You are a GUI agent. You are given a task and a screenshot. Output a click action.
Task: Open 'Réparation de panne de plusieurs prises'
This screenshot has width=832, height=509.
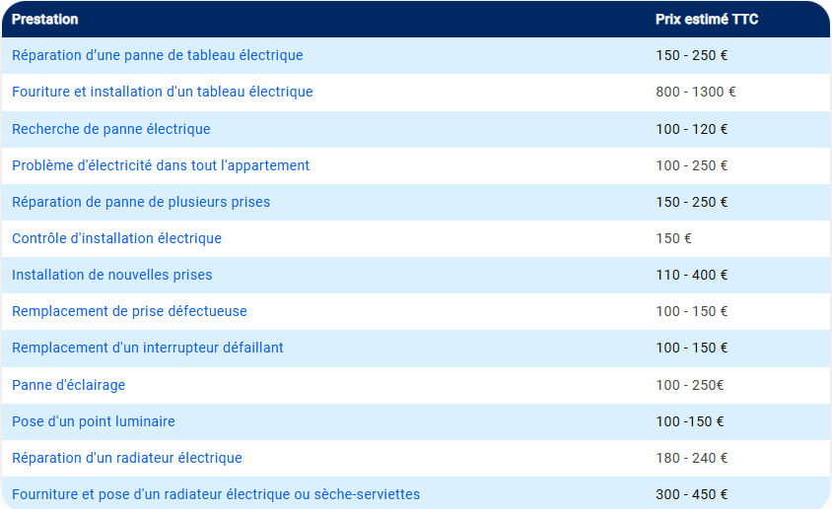(x=141, y=202)
